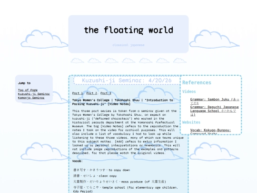Click the Websites subheading

pos(191,122)
